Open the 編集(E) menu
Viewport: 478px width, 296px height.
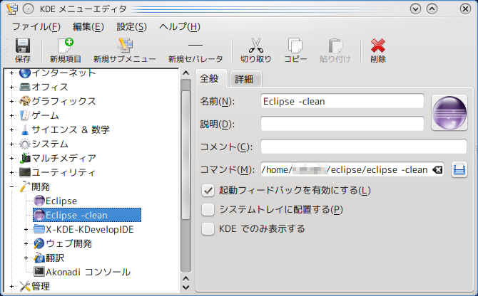pos(88,27)
